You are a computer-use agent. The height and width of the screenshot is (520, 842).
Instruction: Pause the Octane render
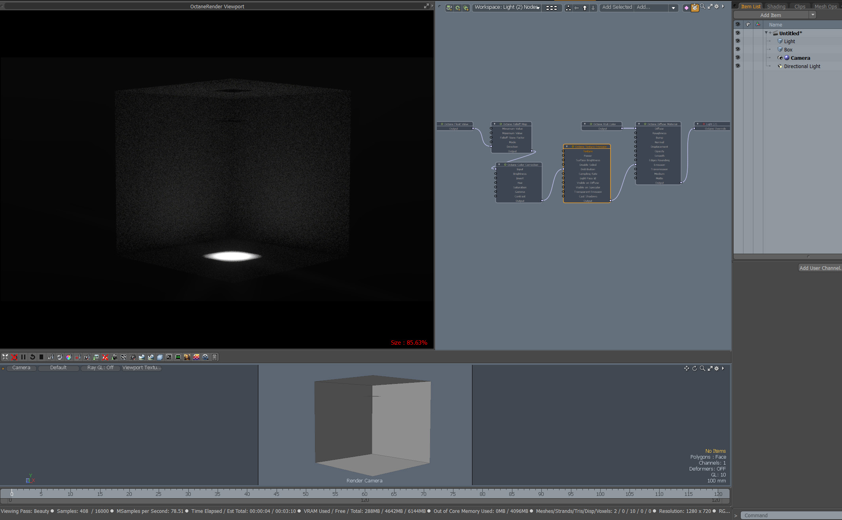(23, 357)
